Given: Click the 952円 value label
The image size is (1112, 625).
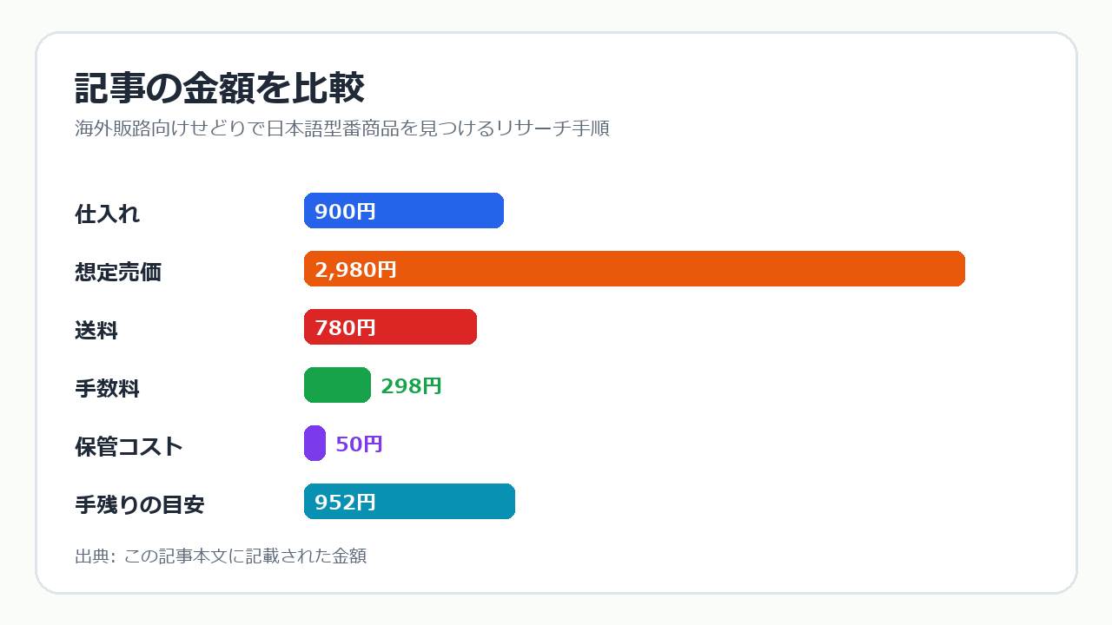Looking at the screenshot, I should coord(345,503).
